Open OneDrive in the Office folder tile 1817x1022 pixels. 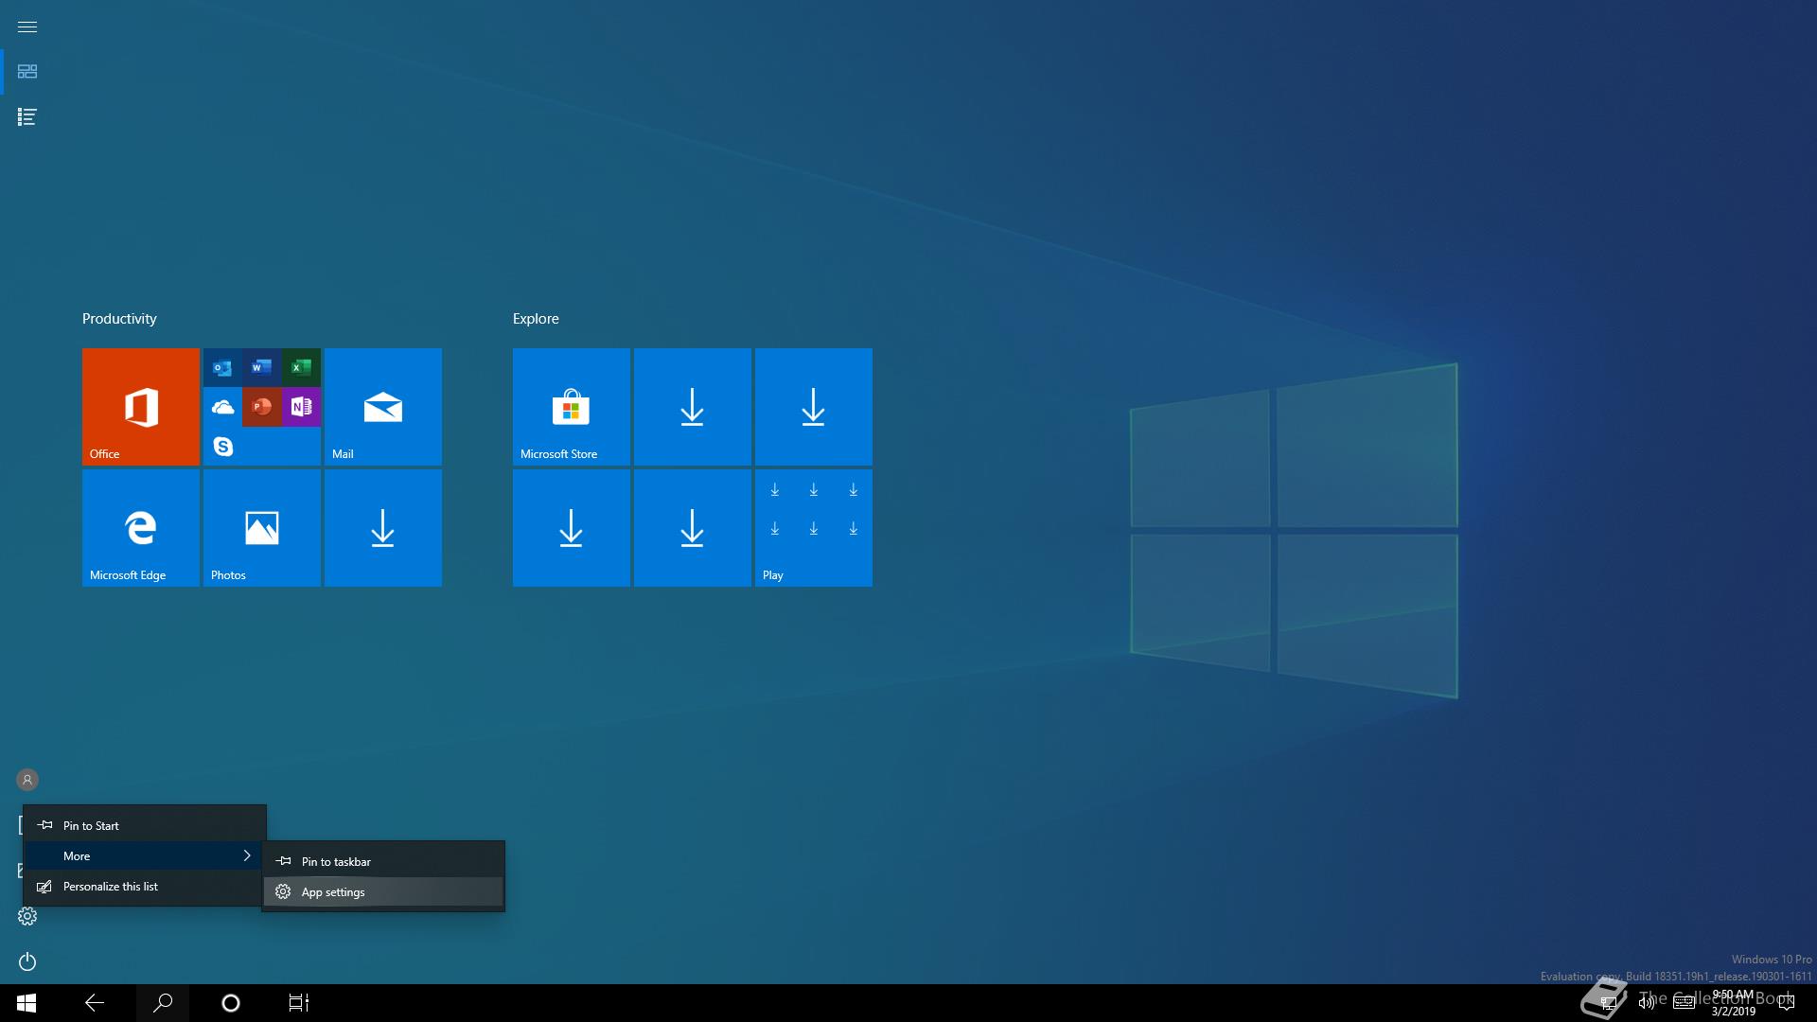223,407
